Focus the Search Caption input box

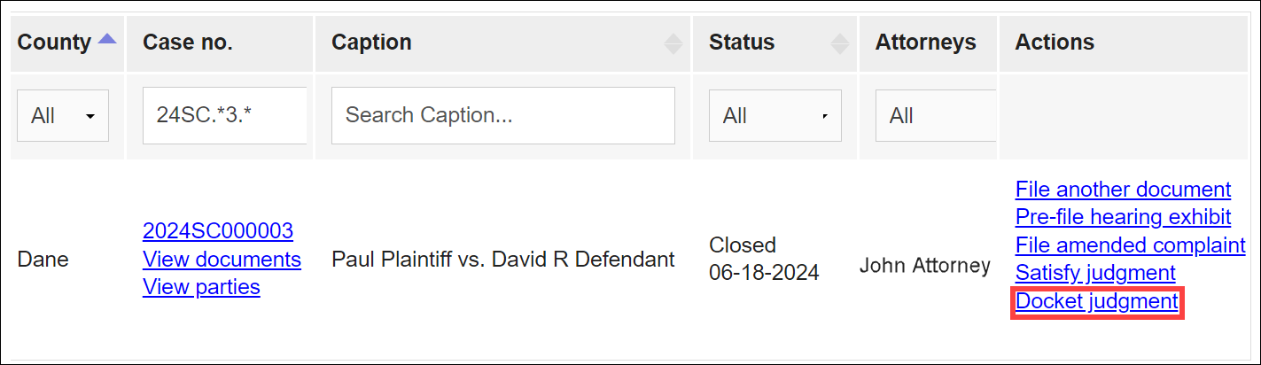(502, 115)
